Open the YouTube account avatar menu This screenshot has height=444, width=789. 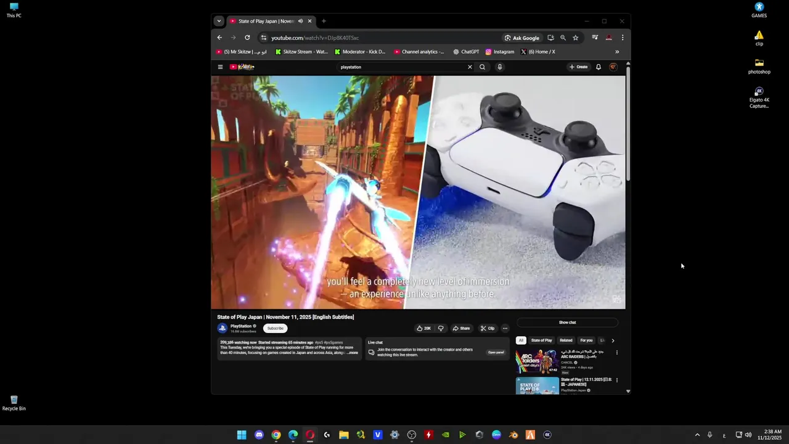tap(613, 67)
